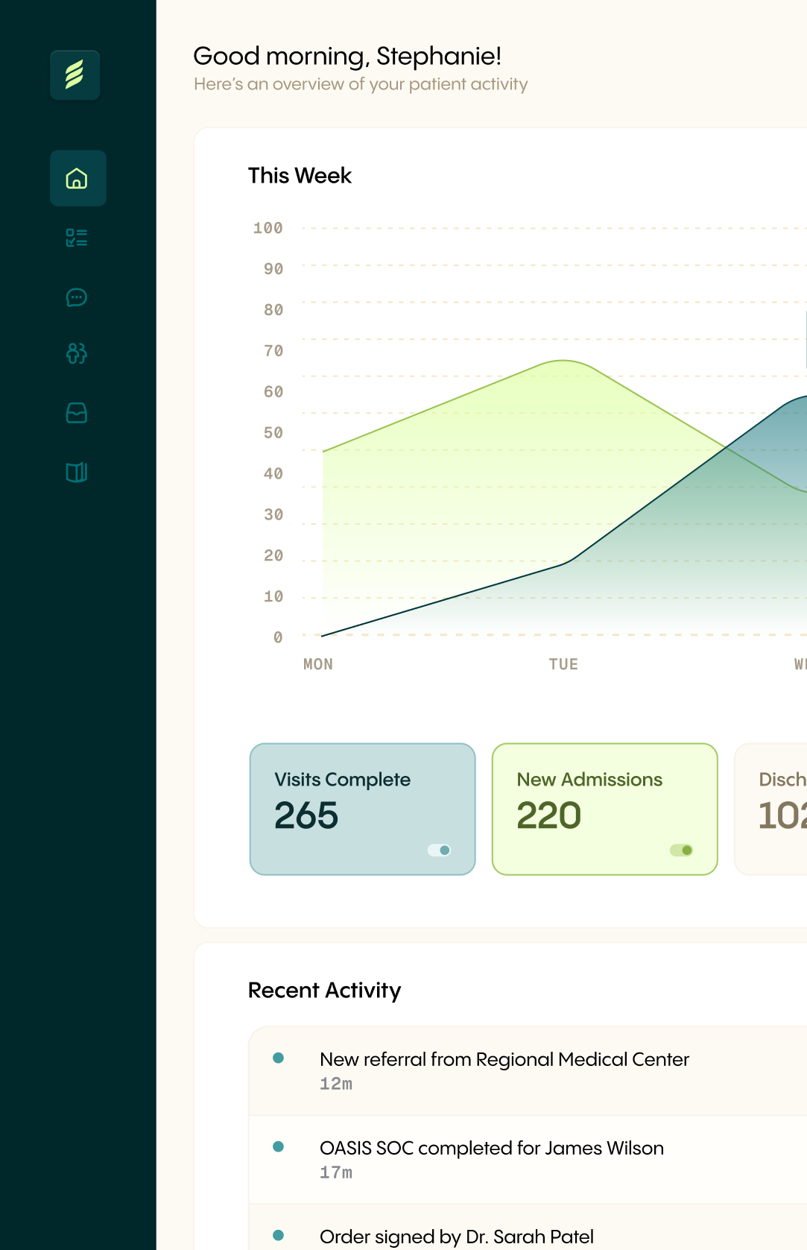The width and height of the screenshot is (807, 1250).
Task: Open the New referral from Regional Medical Center activity
Action: point(528,1071)
